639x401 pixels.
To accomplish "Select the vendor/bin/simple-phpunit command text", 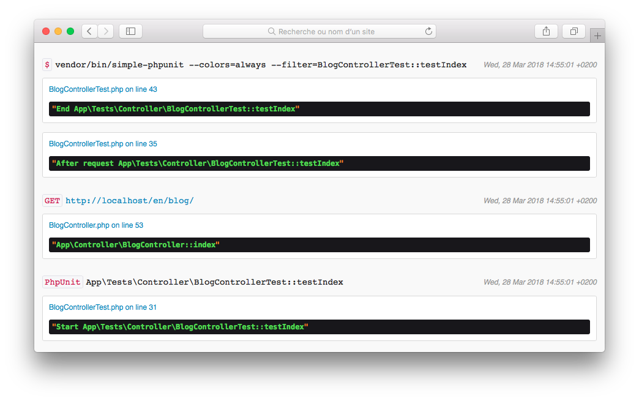I will 261,65.
